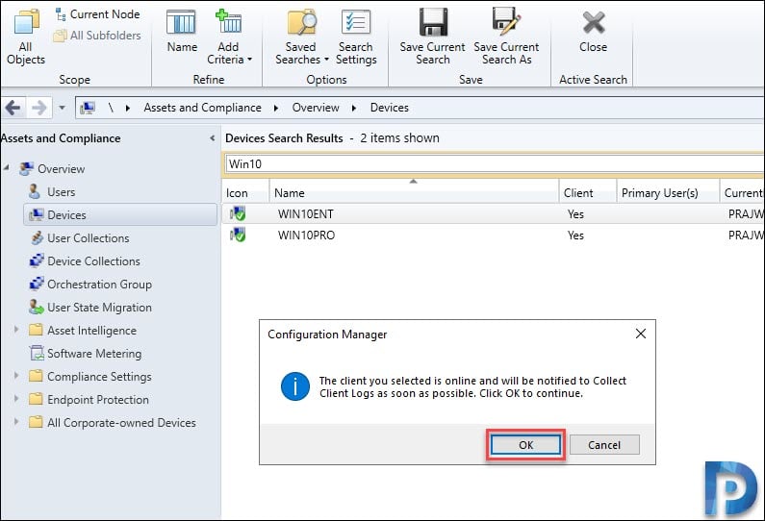
Task: Click the information icon in dialog
Action: (x=295, y=386)
